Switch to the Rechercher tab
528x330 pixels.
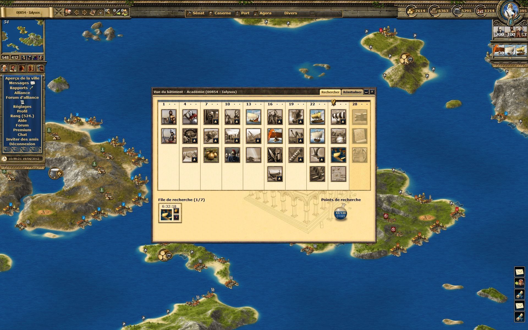click(x=330, y=92)
